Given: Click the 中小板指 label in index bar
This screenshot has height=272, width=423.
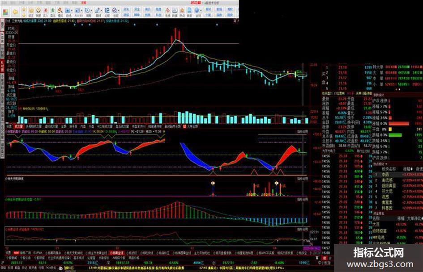Looking at the screenshot, I should (x=324, y=263).
